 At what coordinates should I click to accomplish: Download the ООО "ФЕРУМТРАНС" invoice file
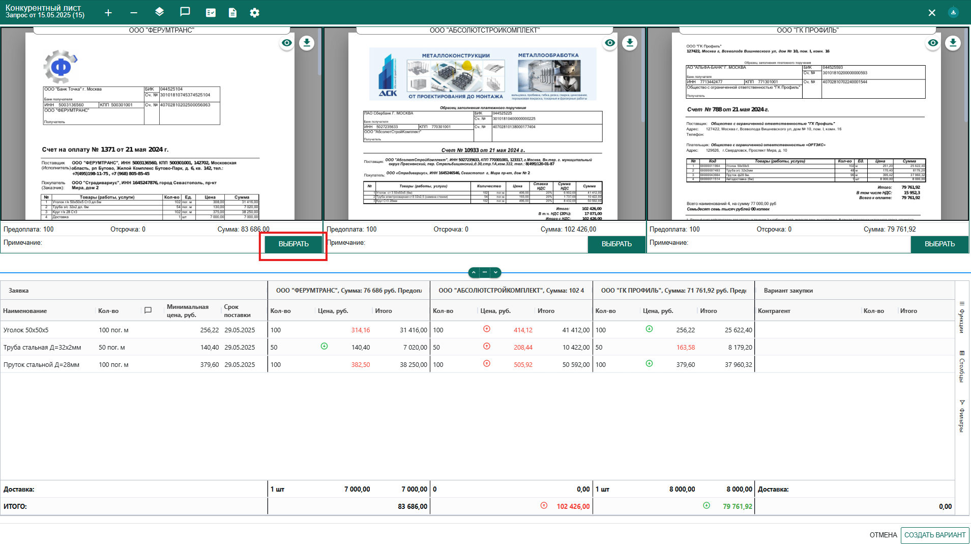(307, 43)
